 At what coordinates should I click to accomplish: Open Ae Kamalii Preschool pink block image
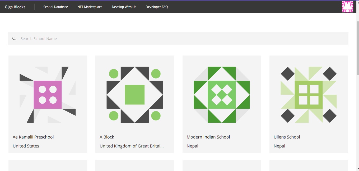pos(48,95)
